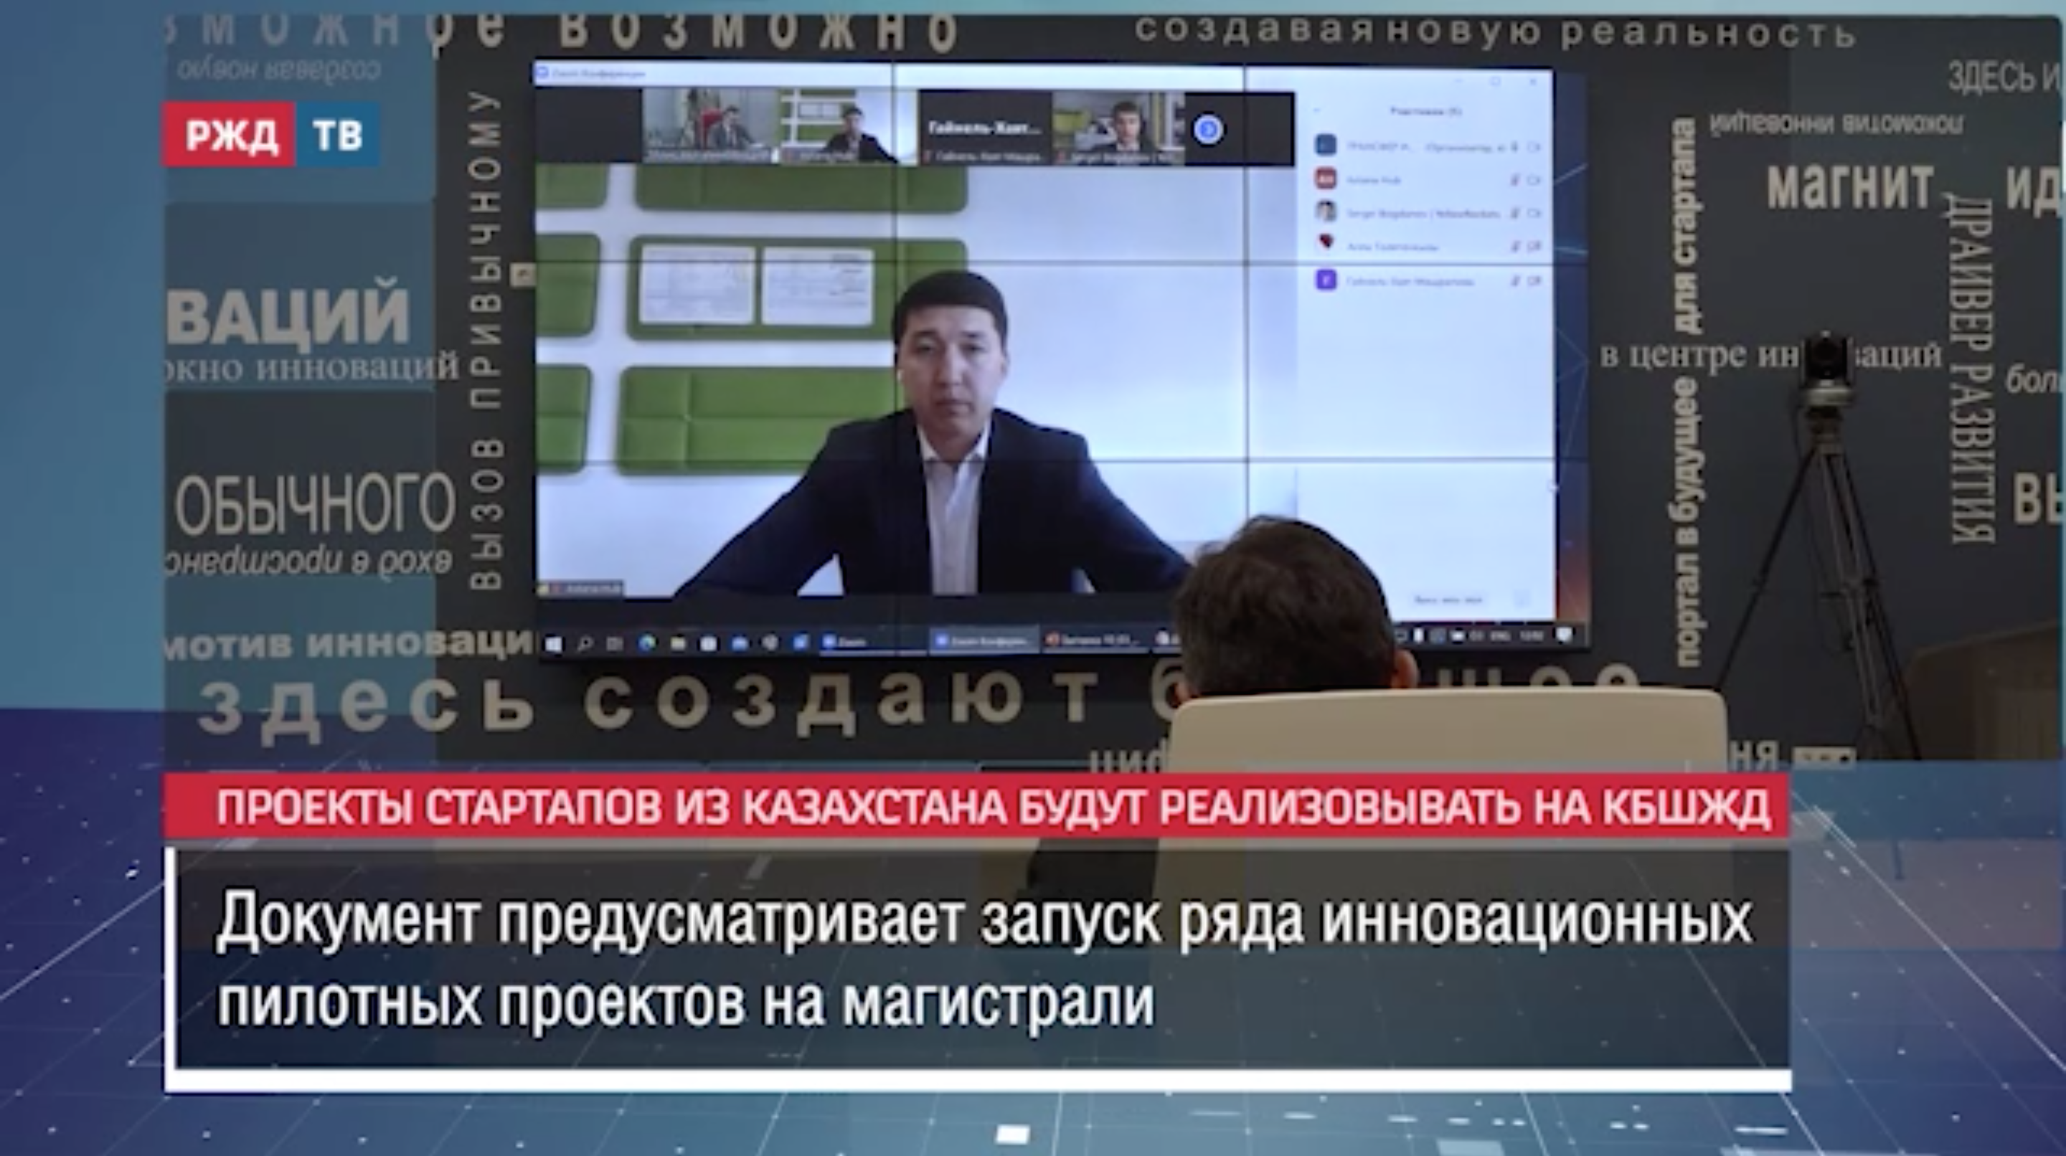The image size is (2066, 1156).
Task: Collapse the participants panel with its back chevron
Action: coord(1317,110)
